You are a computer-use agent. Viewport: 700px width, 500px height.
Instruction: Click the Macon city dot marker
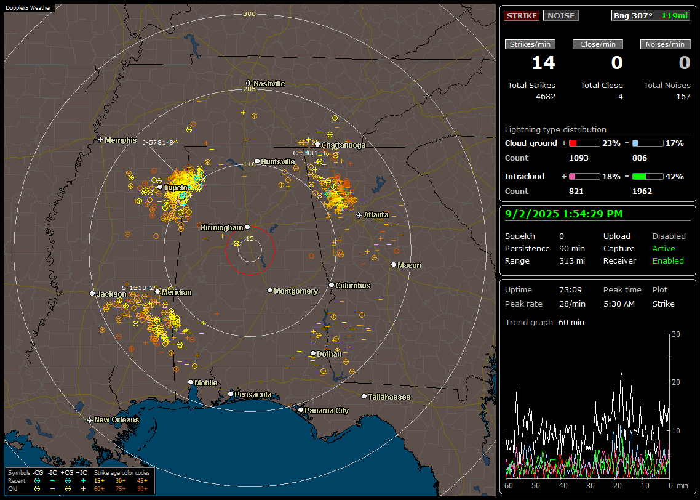click(393, 265)
